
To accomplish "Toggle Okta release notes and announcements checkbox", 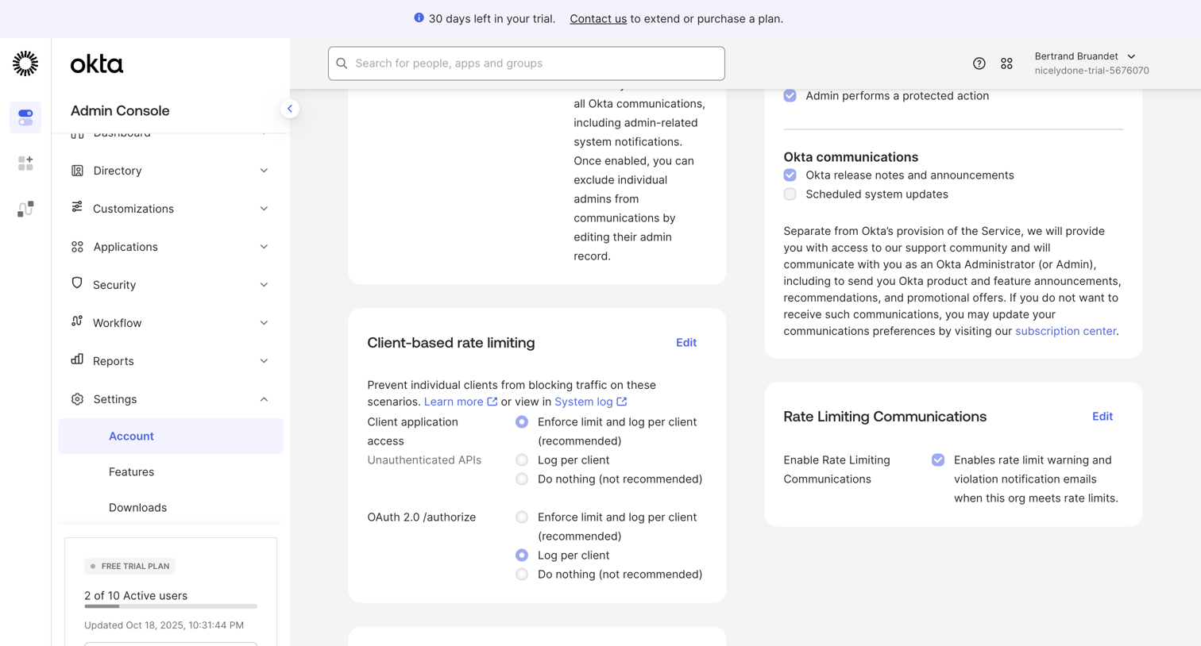I will click(790, 175).
